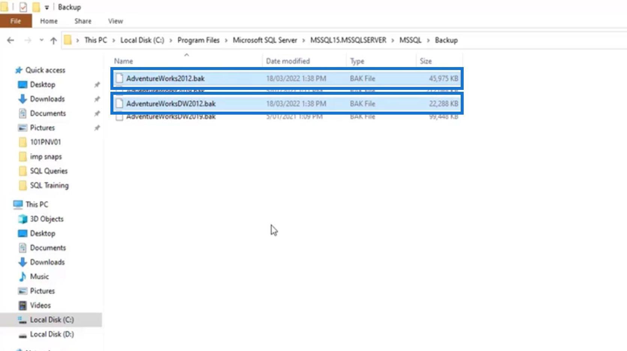Image resolution: width=627 pixels, height=351 pixels.
Task: Select AdventureWorks2012.bak file name
Action: coord(165,78)
